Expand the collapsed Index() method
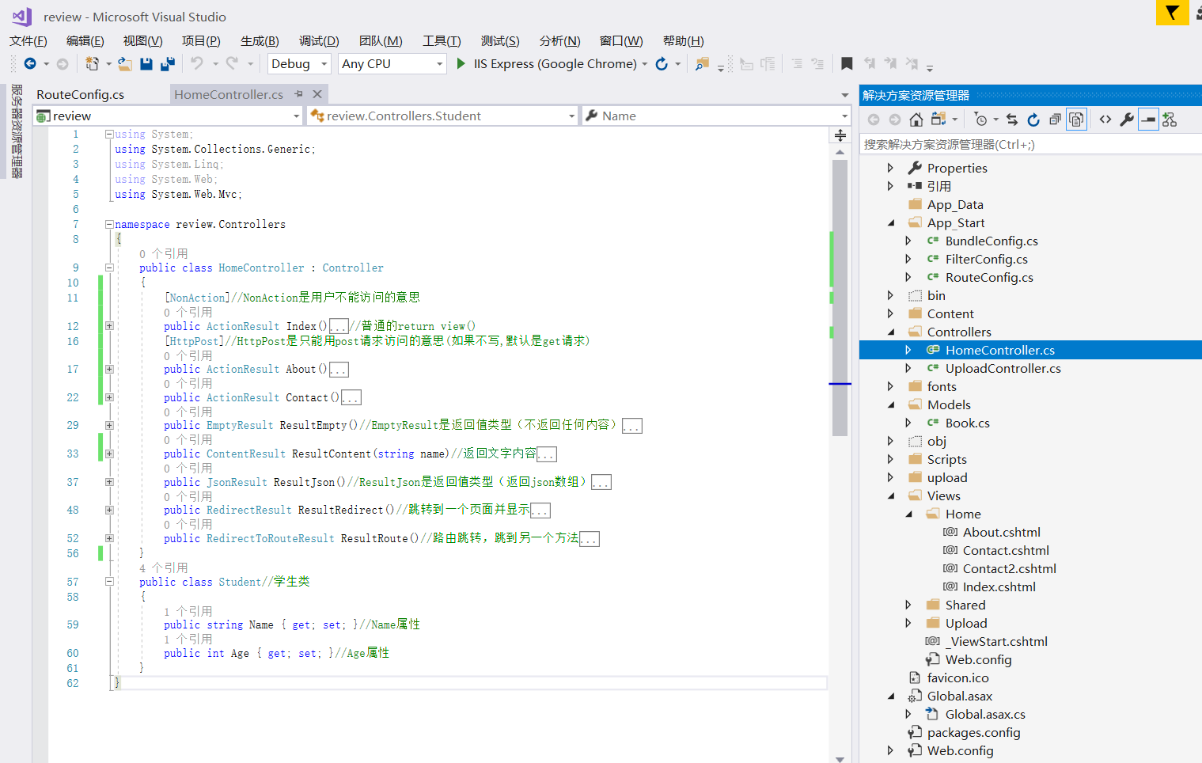 click(x=109, y=325)
